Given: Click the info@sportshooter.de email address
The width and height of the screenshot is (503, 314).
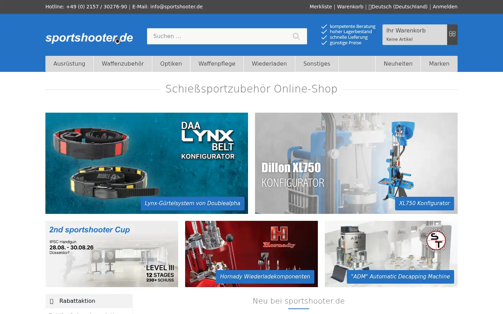Looking at the screenshot, I should (x=176, y=7).
